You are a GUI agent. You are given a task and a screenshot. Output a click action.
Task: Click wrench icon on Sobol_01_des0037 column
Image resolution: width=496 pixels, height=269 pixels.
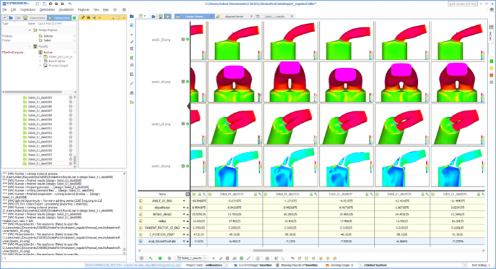[371, 194]
